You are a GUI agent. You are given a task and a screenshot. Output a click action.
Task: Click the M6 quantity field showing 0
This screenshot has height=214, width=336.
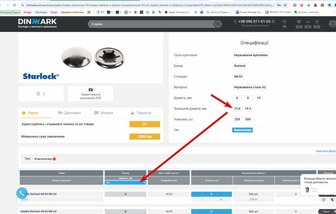click(211, 194)
